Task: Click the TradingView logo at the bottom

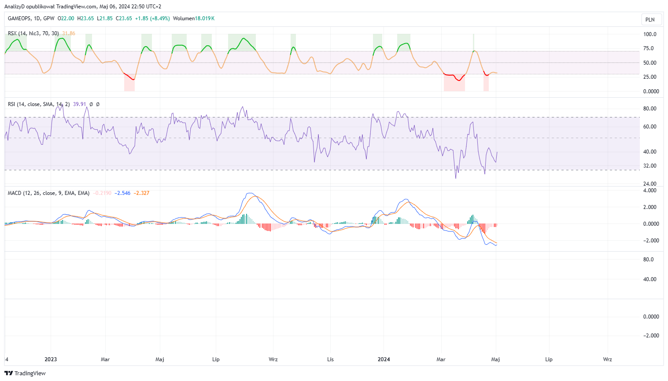Action: pyautogui.click(x=25, y=373)
